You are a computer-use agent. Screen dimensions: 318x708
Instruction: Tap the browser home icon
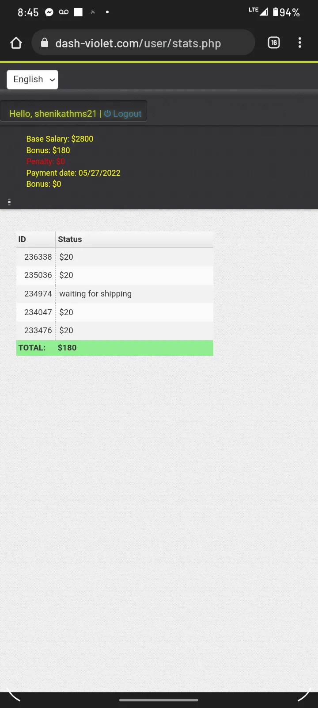(16, 43)
